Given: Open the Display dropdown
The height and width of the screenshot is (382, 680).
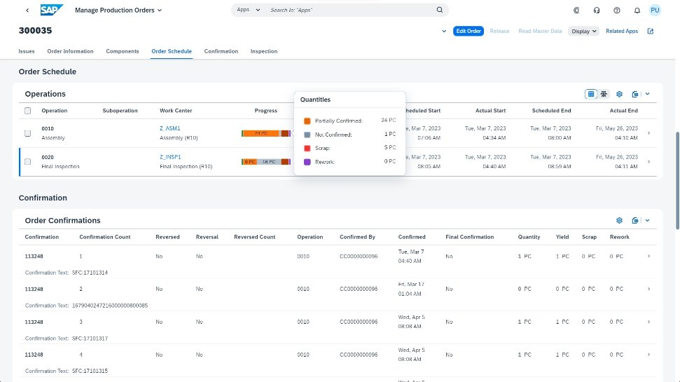Looking at the screenshot, I should point(583,31).
